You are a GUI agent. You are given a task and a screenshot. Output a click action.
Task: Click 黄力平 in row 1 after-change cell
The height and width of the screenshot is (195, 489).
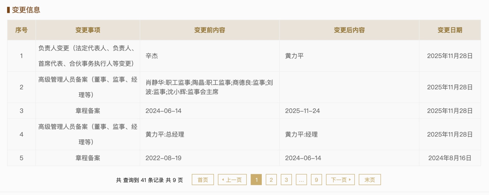point(294,56)
